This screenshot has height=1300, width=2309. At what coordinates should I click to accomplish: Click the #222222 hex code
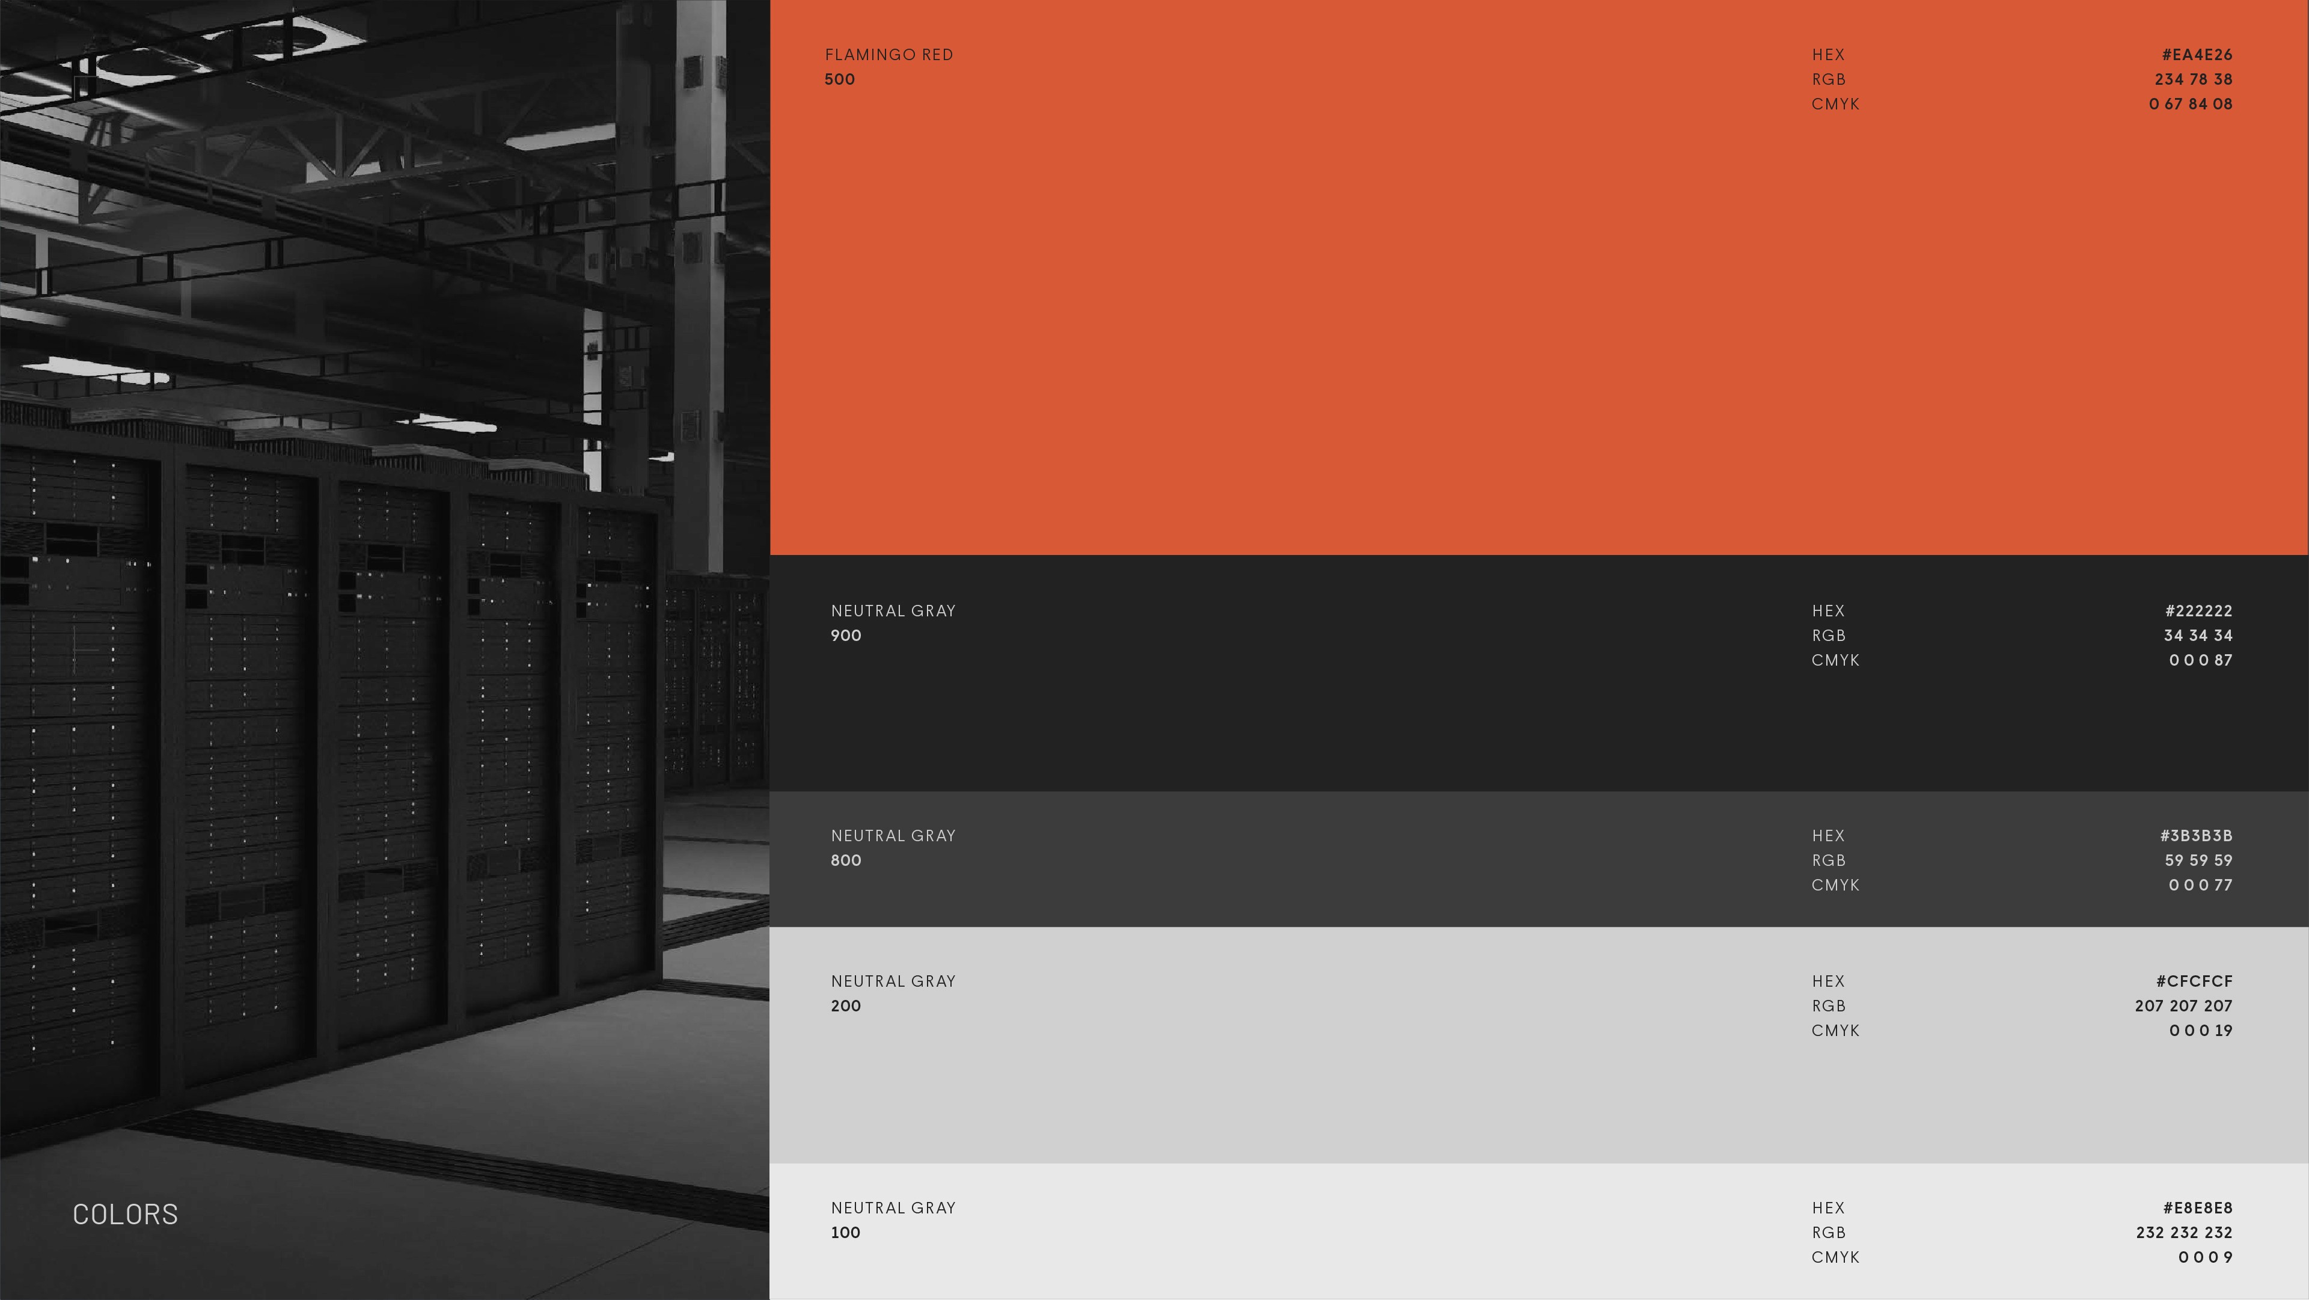tap(2198, 610)
